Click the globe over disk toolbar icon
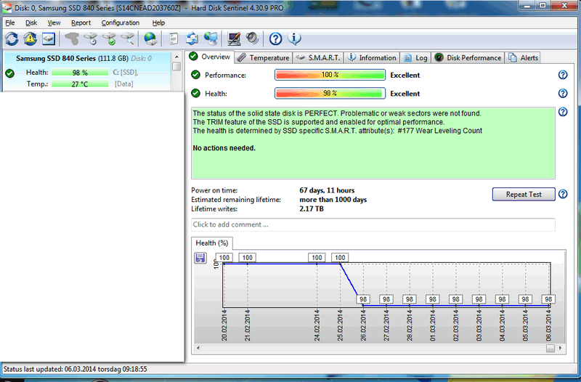The width and height of the screenshot is (581, 382). (150, 38)
